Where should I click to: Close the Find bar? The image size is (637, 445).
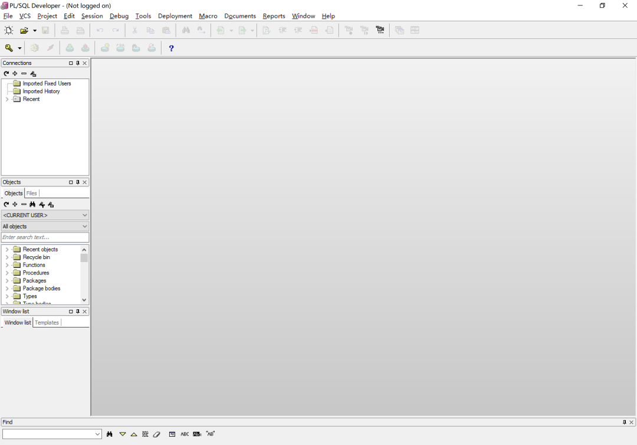click(x=631, y=422)
